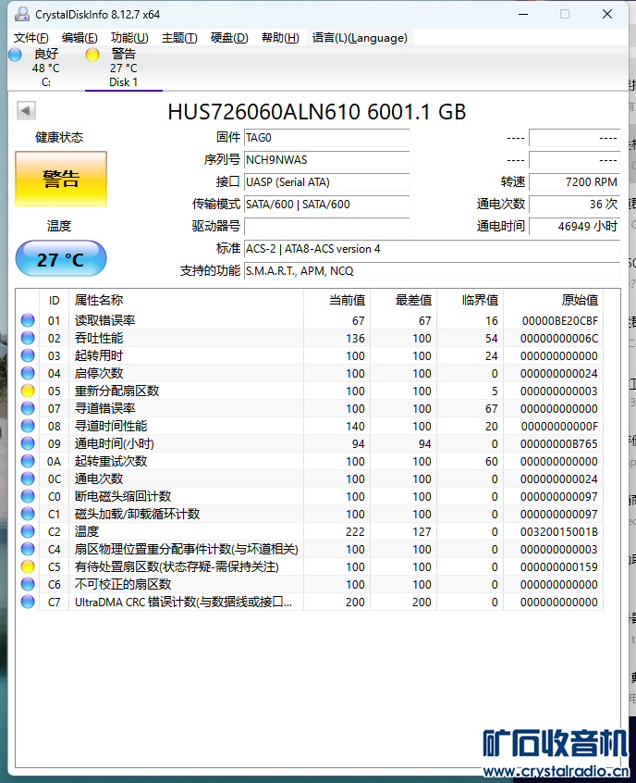Click the yellow status orb for Disk 1

click(x=92, y=55)
